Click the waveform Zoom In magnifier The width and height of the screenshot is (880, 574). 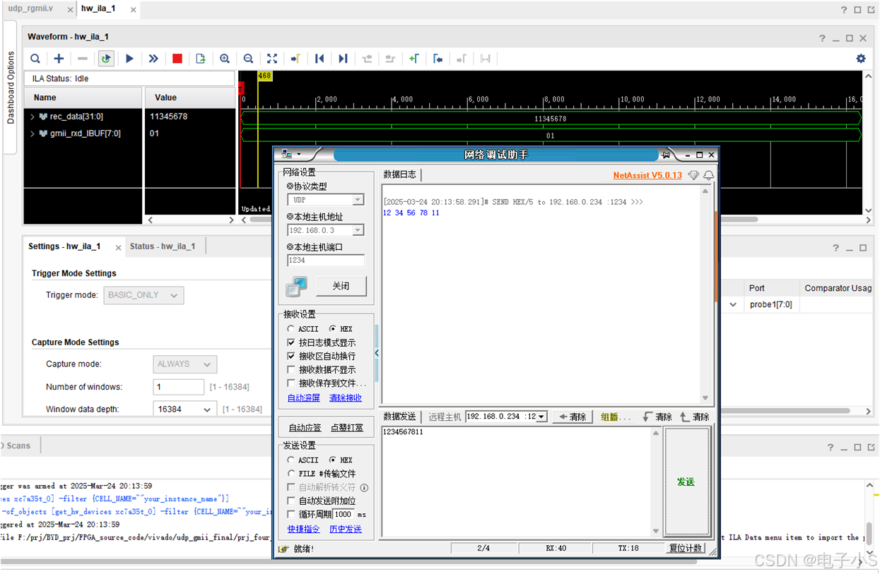[225, 59]
